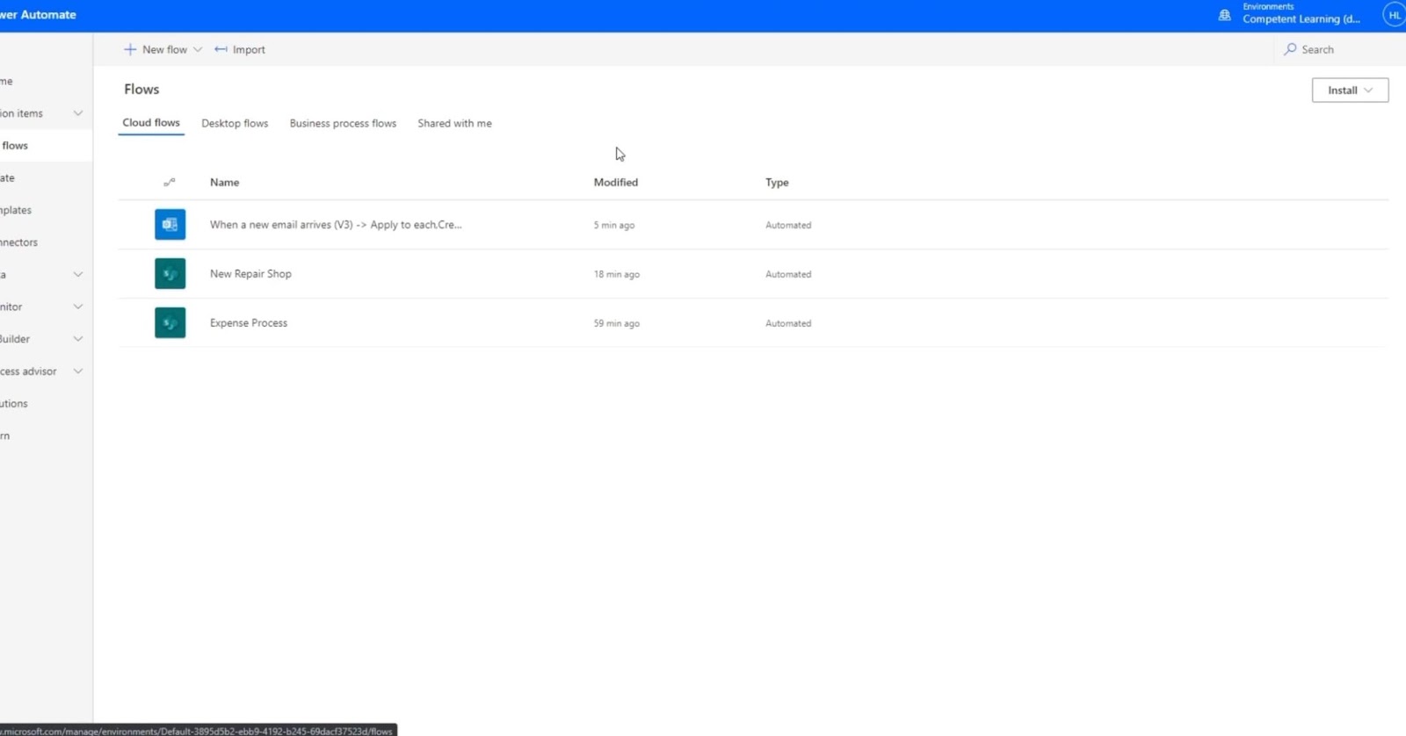This screenshot has width=1406, height=736.
Task: Click Automated type of the email flow
Action: [x=788, y=226]
